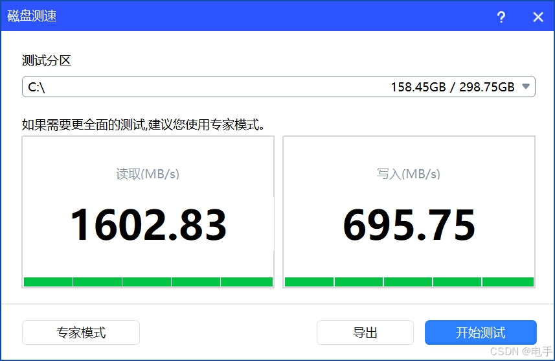Click the green write progress bar
The width and height of the screenshot is (555, 361).
(x=409, y=282)
